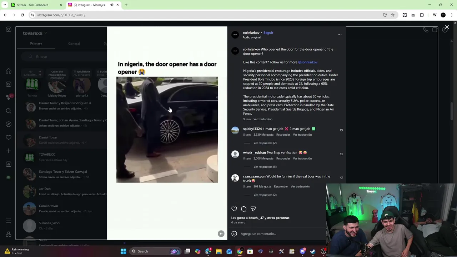Open the comment bubble icon under the post

click(244, 209)
